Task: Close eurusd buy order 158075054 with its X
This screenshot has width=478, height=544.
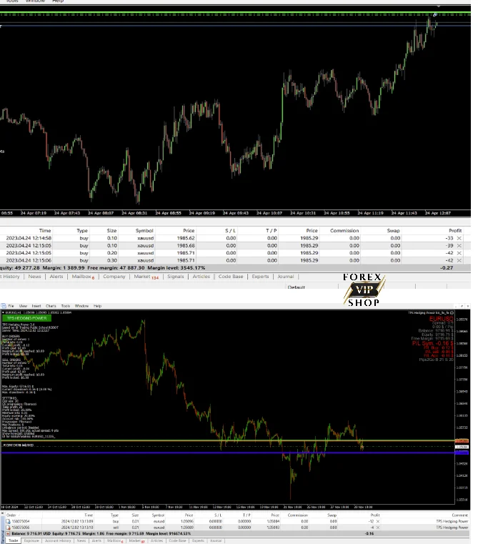Action: [378, 521]
